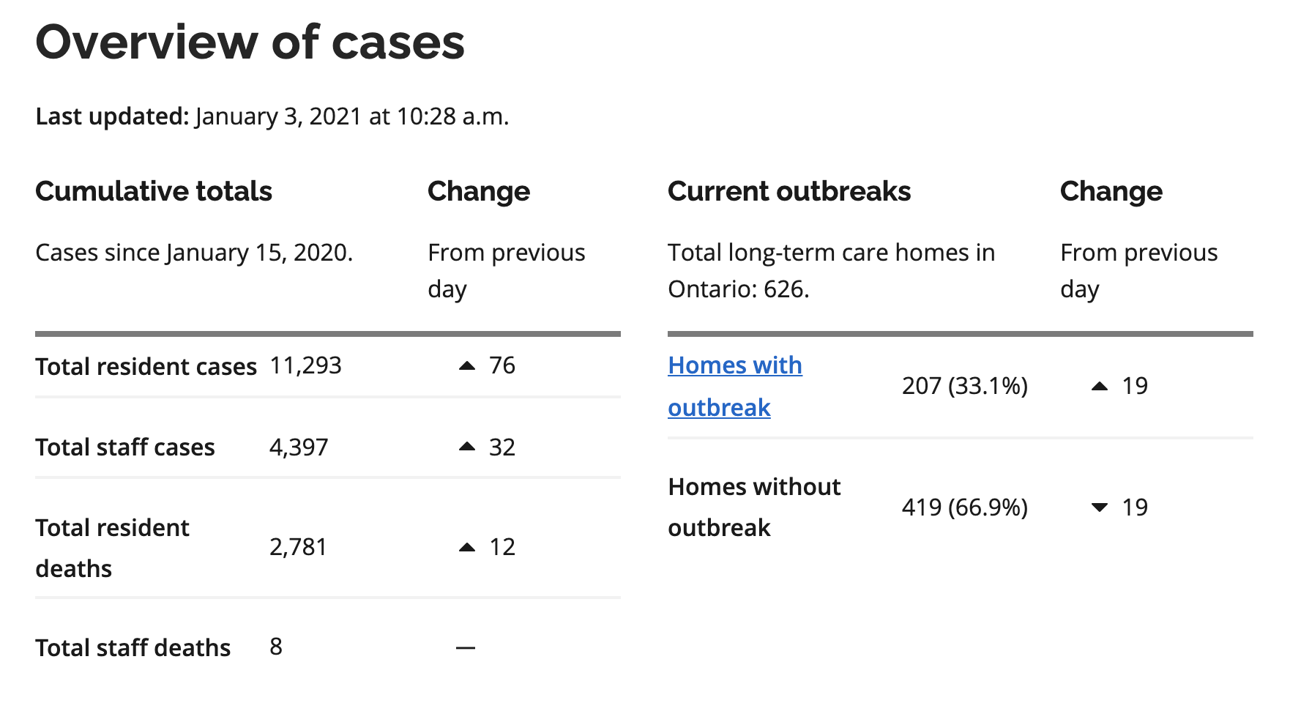Click the Homes without outbreak label
This screenshot has width=1290, height=703.
pyautogui.click(x=754, y=507)
